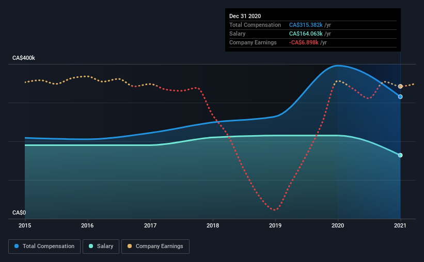Screen dimensions: 424x262
Task: Select the 2016 axis label
Action: 87,225
